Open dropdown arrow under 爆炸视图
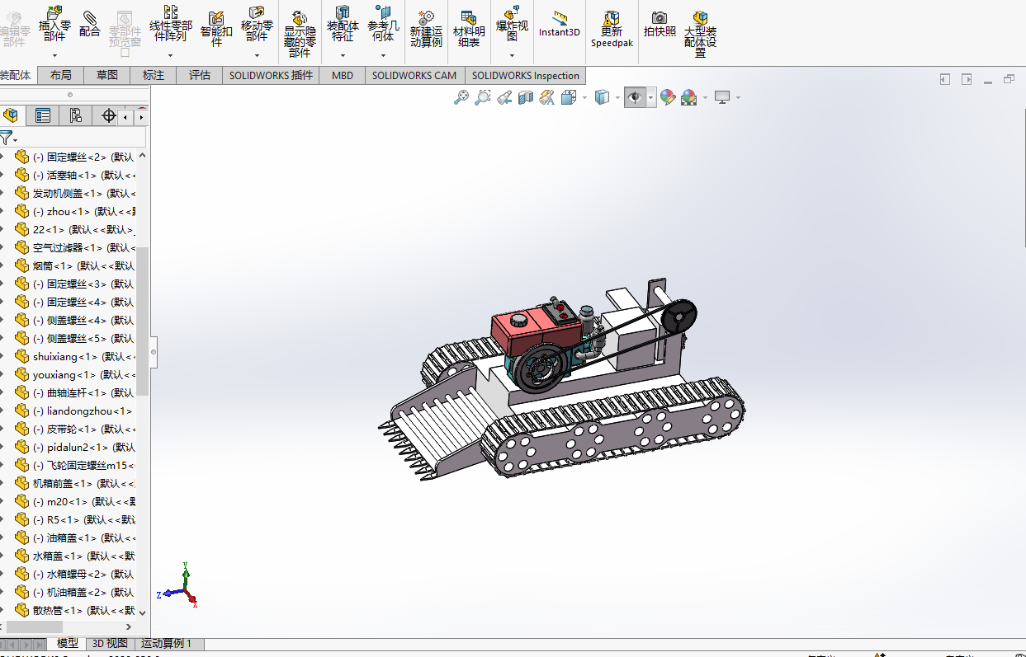The width and height of the screenshot is (1026, 657). (x=512, y=56)
